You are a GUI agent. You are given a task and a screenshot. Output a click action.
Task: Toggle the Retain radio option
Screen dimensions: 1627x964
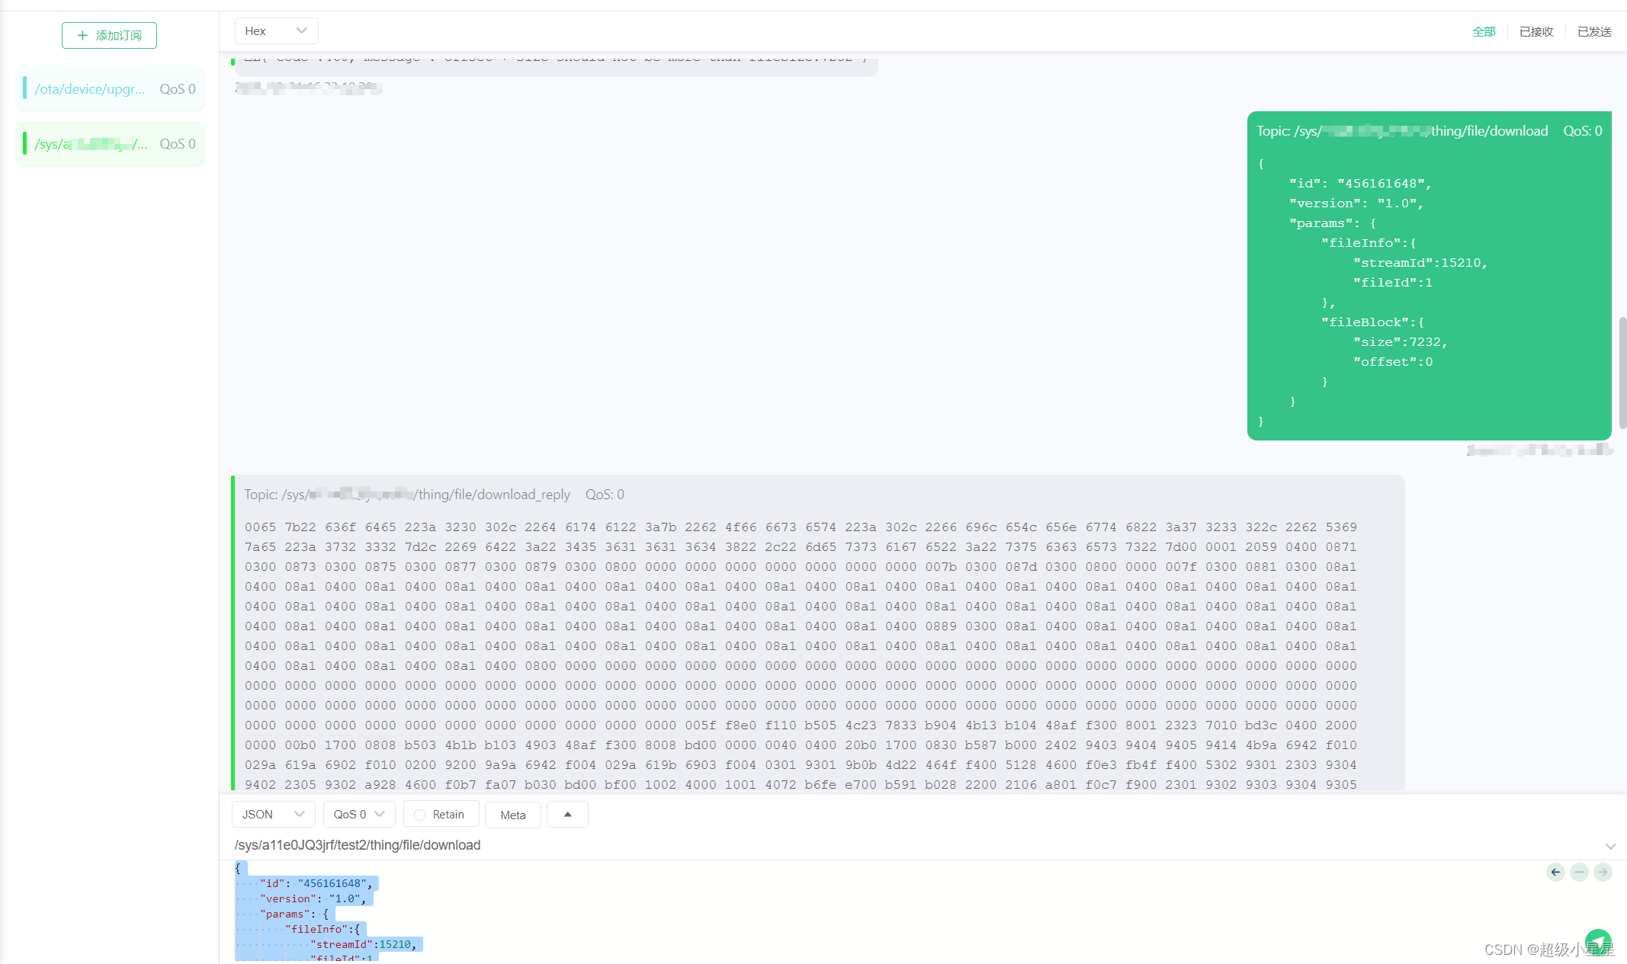click(420, 815)
